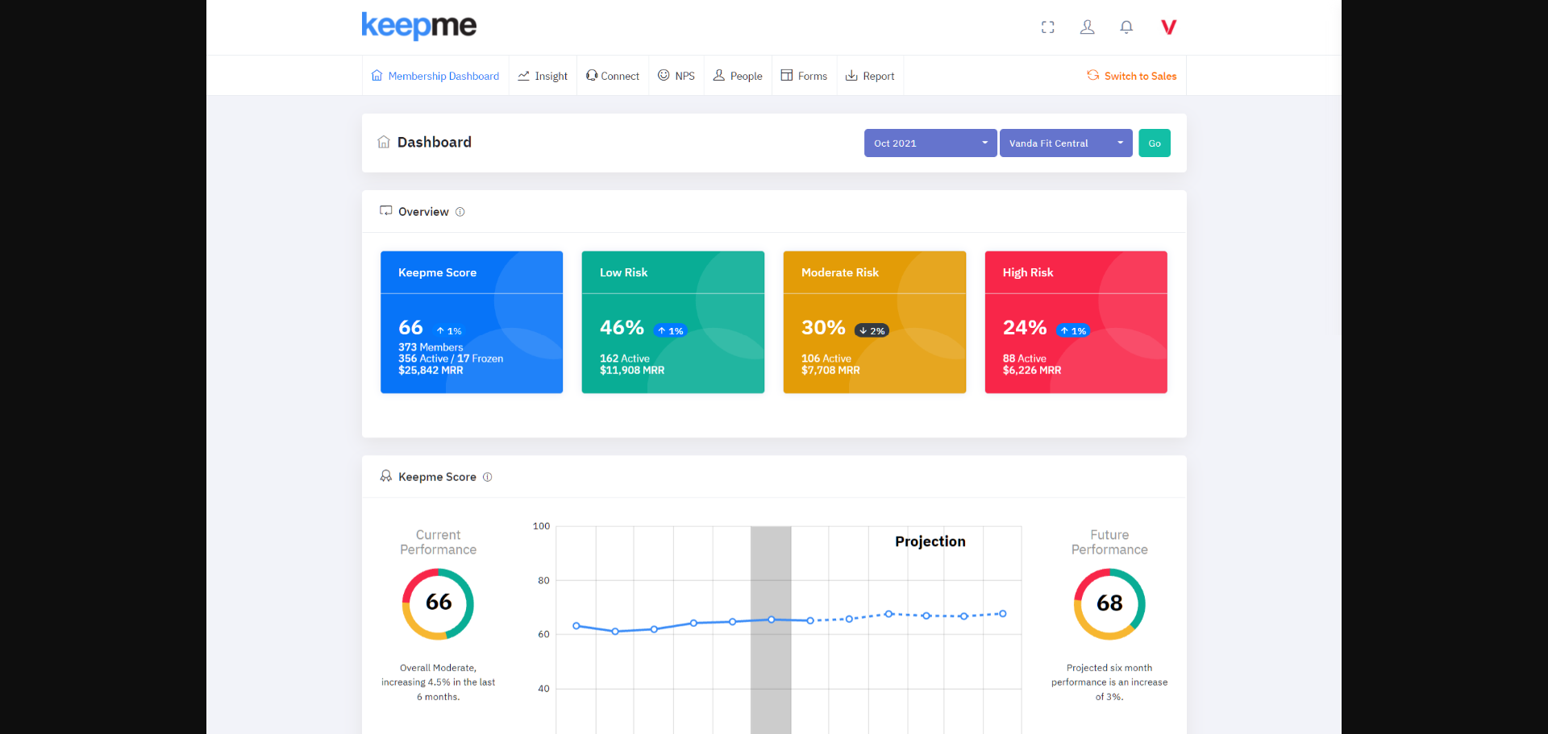Image resolution: width=1548 pixels, height=734 pixels.
Task: Click the Current Performance 66 gauge
Action: pos(438,603)
